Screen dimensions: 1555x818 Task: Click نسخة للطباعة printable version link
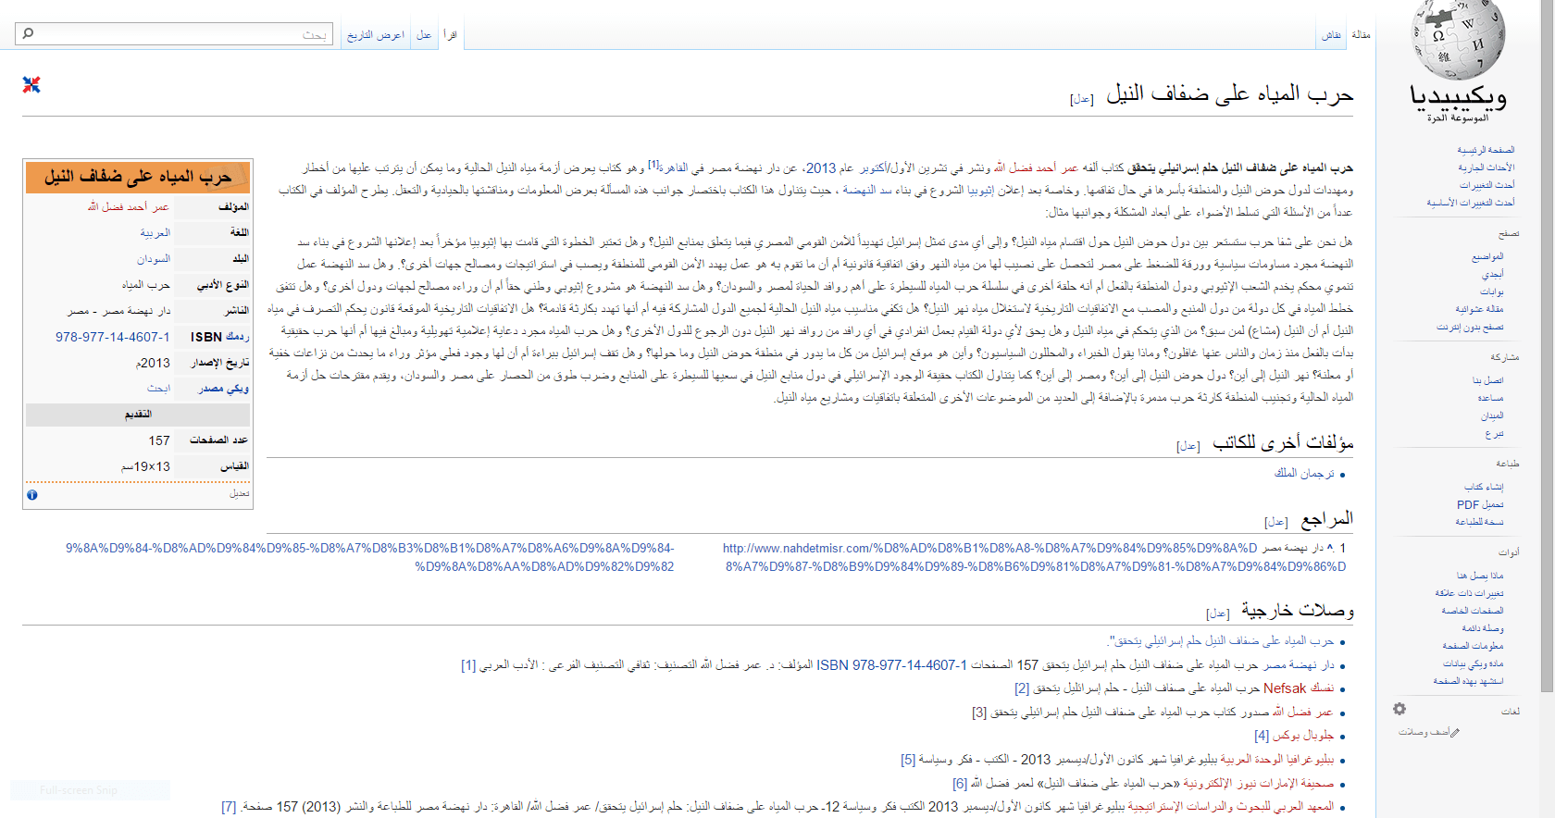[x=1479, y=522]
